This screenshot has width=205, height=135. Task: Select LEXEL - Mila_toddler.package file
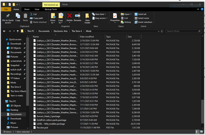pyautogui.click(x=51, y=124)
